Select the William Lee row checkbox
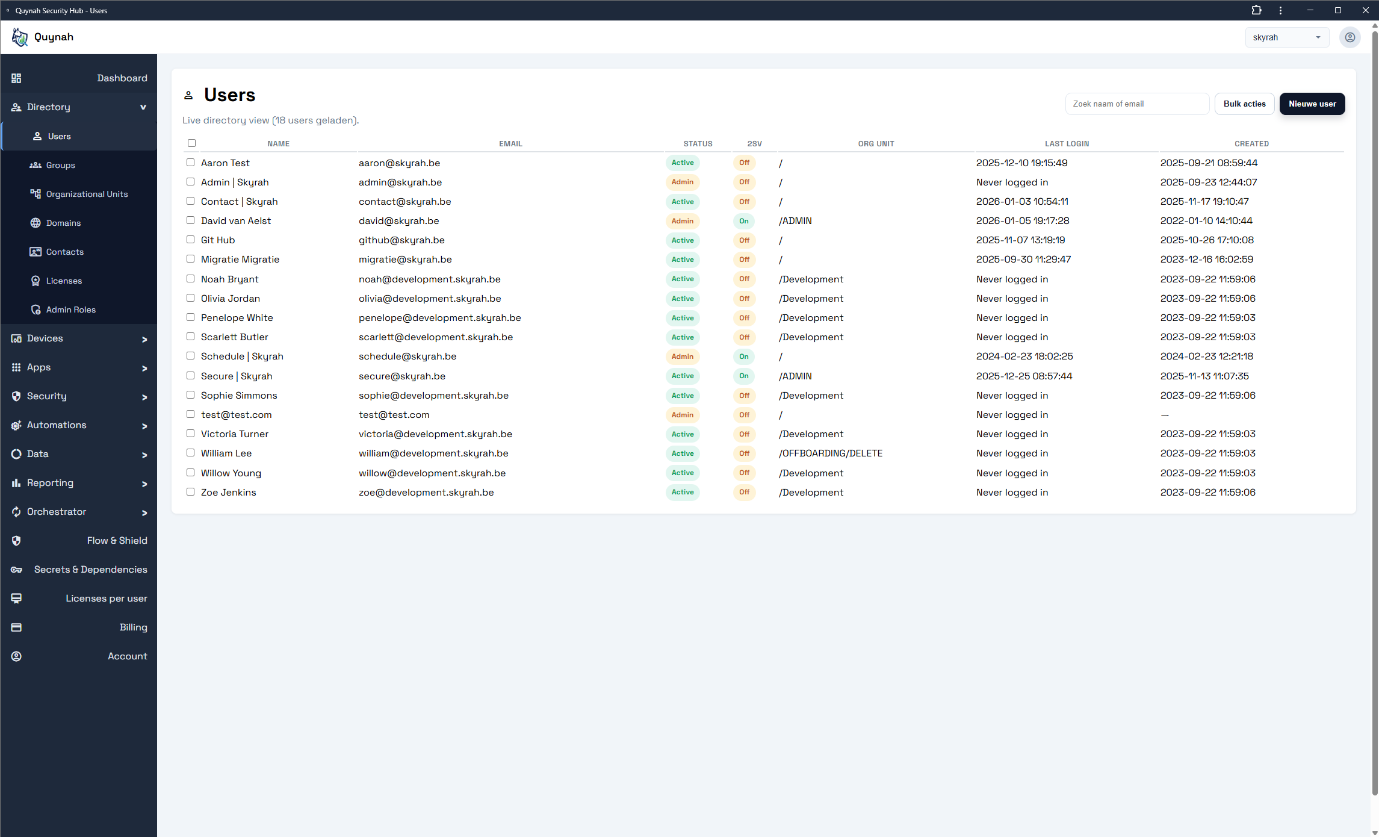Screen dimensions: 1379x837 (190, 453)
